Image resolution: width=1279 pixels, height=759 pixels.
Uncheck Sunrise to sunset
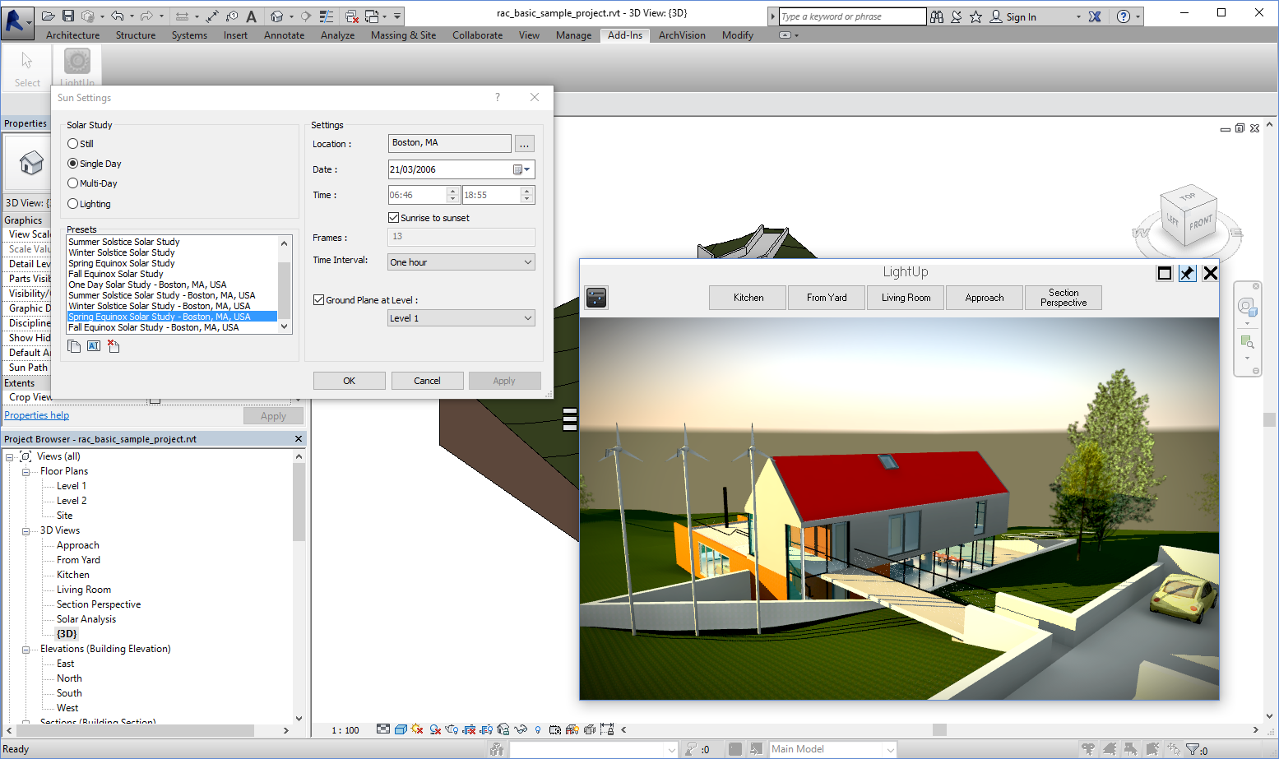point(392,217)
